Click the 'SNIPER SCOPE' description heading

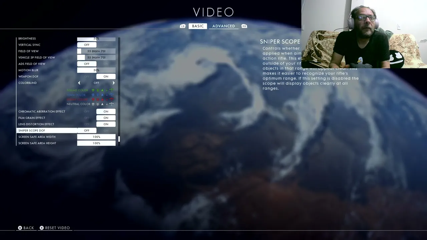pyautogui.click(x=280, y=42)
